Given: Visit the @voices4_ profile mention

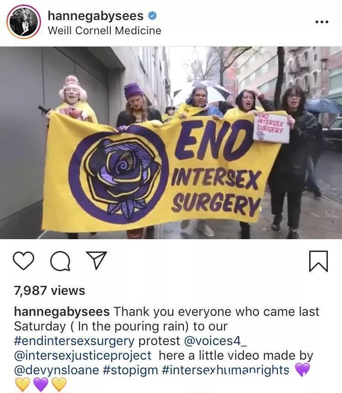Looking at the screenshot, I should coord(215,341).
